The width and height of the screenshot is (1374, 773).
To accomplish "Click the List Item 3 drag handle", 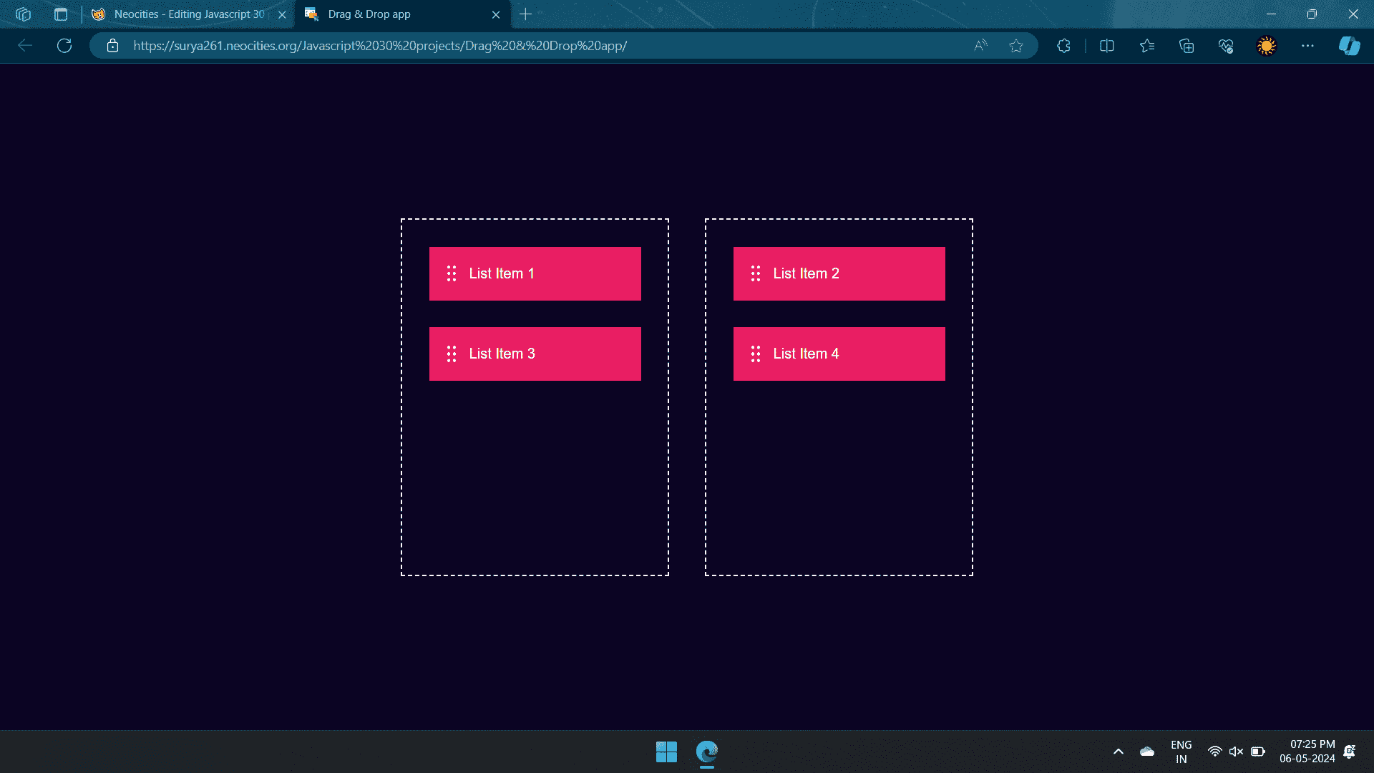I will (x=452, y=354).
